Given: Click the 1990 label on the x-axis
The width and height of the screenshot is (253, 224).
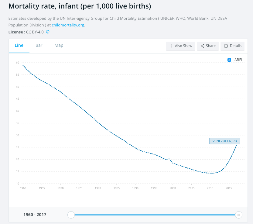Looking at the screenshot, I should 135,188.
